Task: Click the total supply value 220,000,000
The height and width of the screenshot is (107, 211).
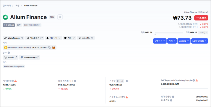Action: point(202,100)
